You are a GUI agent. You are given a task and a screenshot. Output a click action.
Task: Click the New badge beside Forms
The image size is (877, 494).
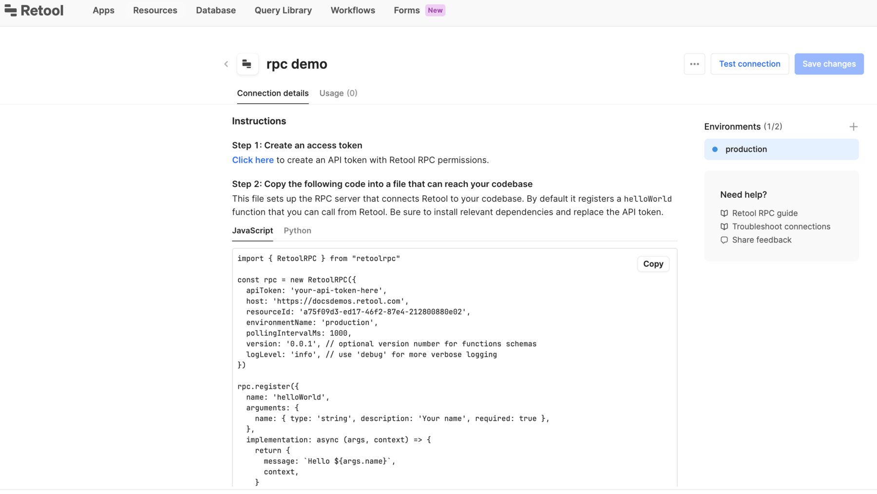click(435, 10)
